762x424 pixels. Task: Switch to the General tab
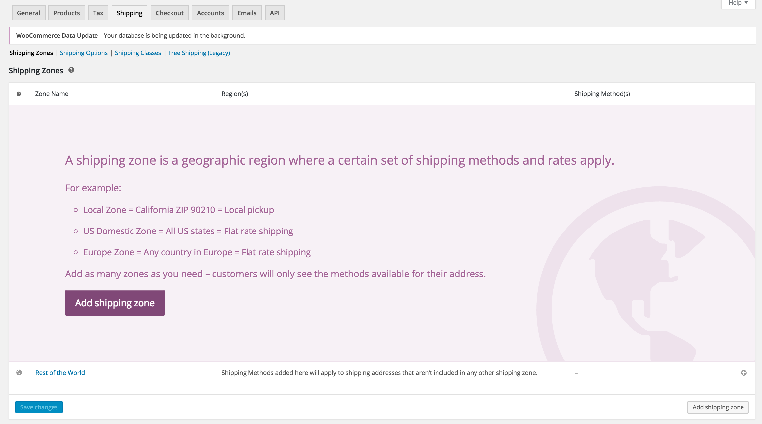28,13
